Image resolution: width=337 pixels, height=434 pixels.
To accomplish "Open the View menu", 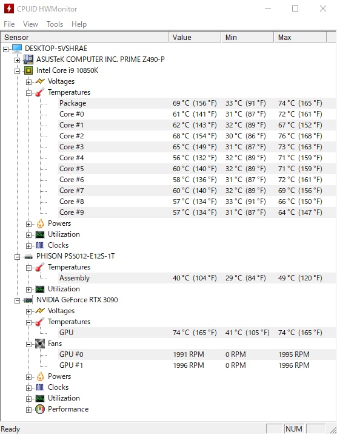I will point(30,24).
